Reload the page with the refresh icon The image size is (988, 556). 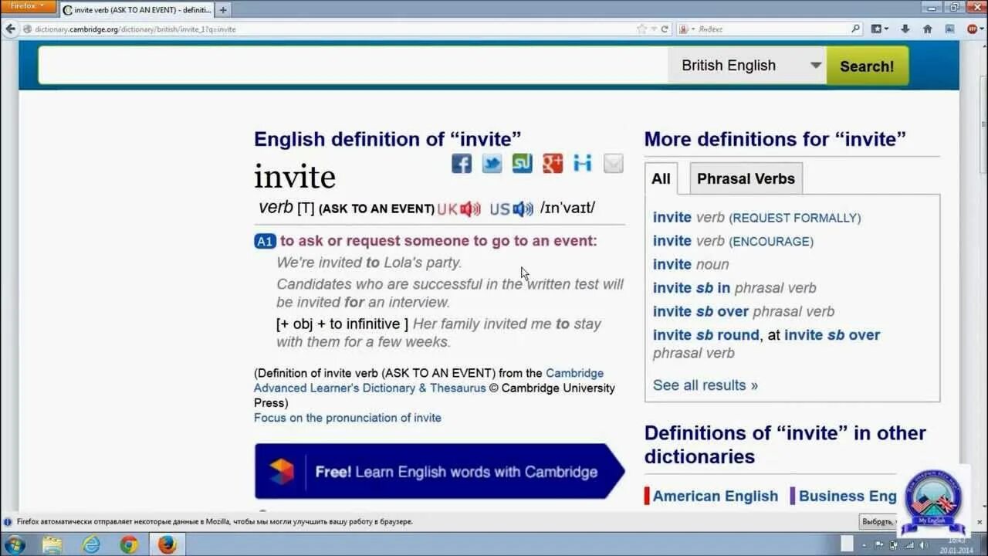click(664, 29)
